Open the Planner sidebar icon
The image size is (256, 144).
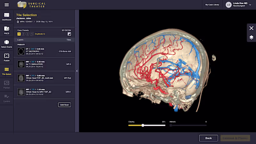click(6, 85)
